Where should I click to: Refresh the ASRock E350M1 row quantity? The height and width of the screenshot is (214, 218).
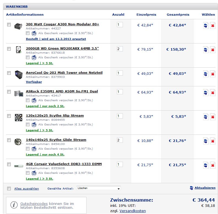(206, 93)
